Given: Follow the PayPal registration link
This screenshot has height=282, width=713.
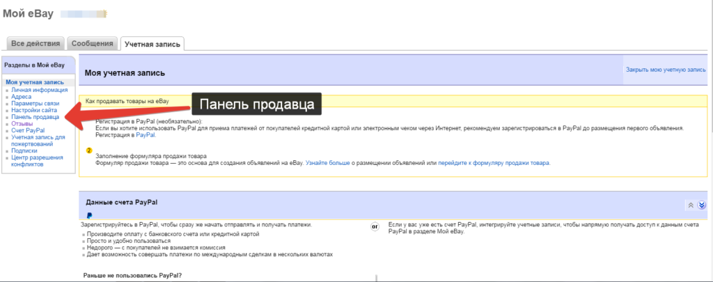Looking at the screenshot, I should click(146, 136).
